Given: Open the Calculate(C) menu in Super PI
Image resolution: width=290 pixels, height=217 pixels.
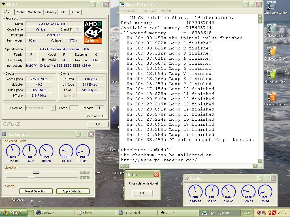Looking at the screenshot, I should click(x=130, y=11).
